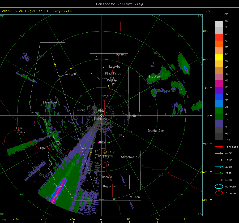Click the yellow diamond marker above RockyMH
The width and height of the screenshot is (239, 223).
pos(71,69)
